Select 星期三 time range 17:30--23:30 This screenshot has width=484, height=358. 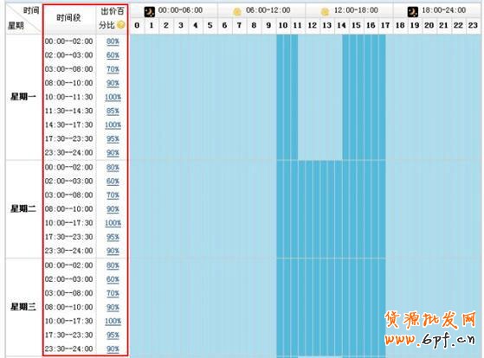[69, 335]
